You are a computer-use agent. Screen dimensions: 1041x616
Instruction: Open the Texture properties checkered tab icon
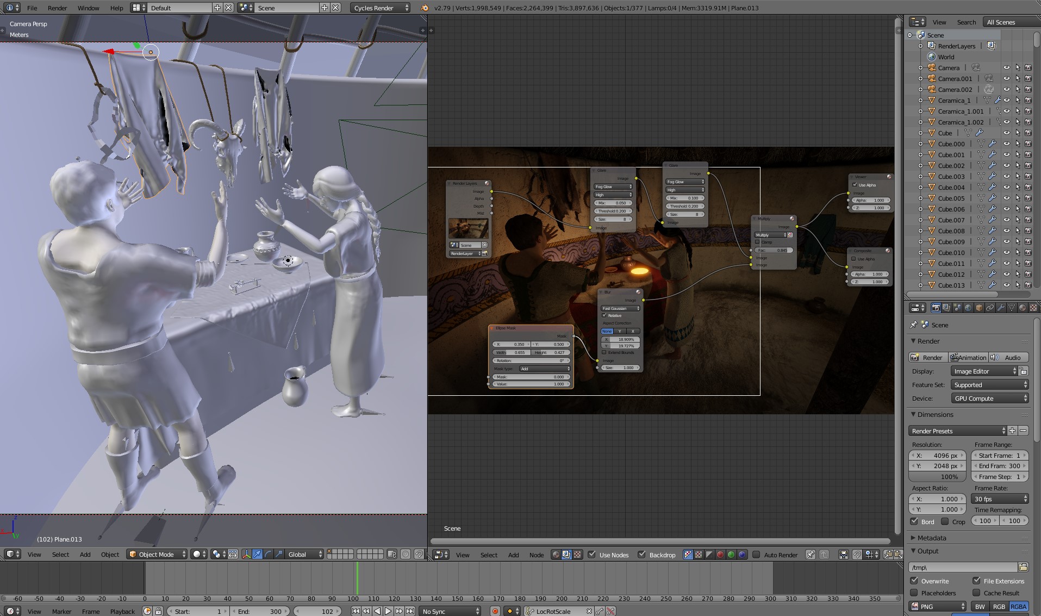tap(1032, 308)
